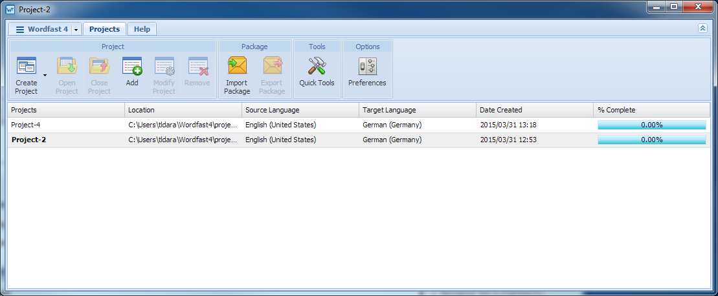Switch to the Projects tab

104,29
